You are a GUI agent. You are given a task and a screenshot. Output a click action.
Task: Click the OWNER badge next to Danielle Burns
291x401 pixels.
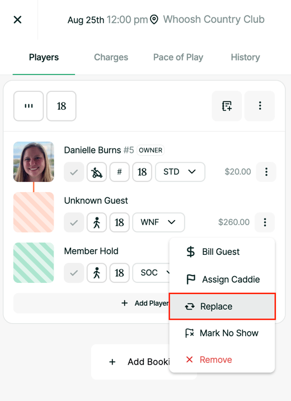(x=151, y=150)
